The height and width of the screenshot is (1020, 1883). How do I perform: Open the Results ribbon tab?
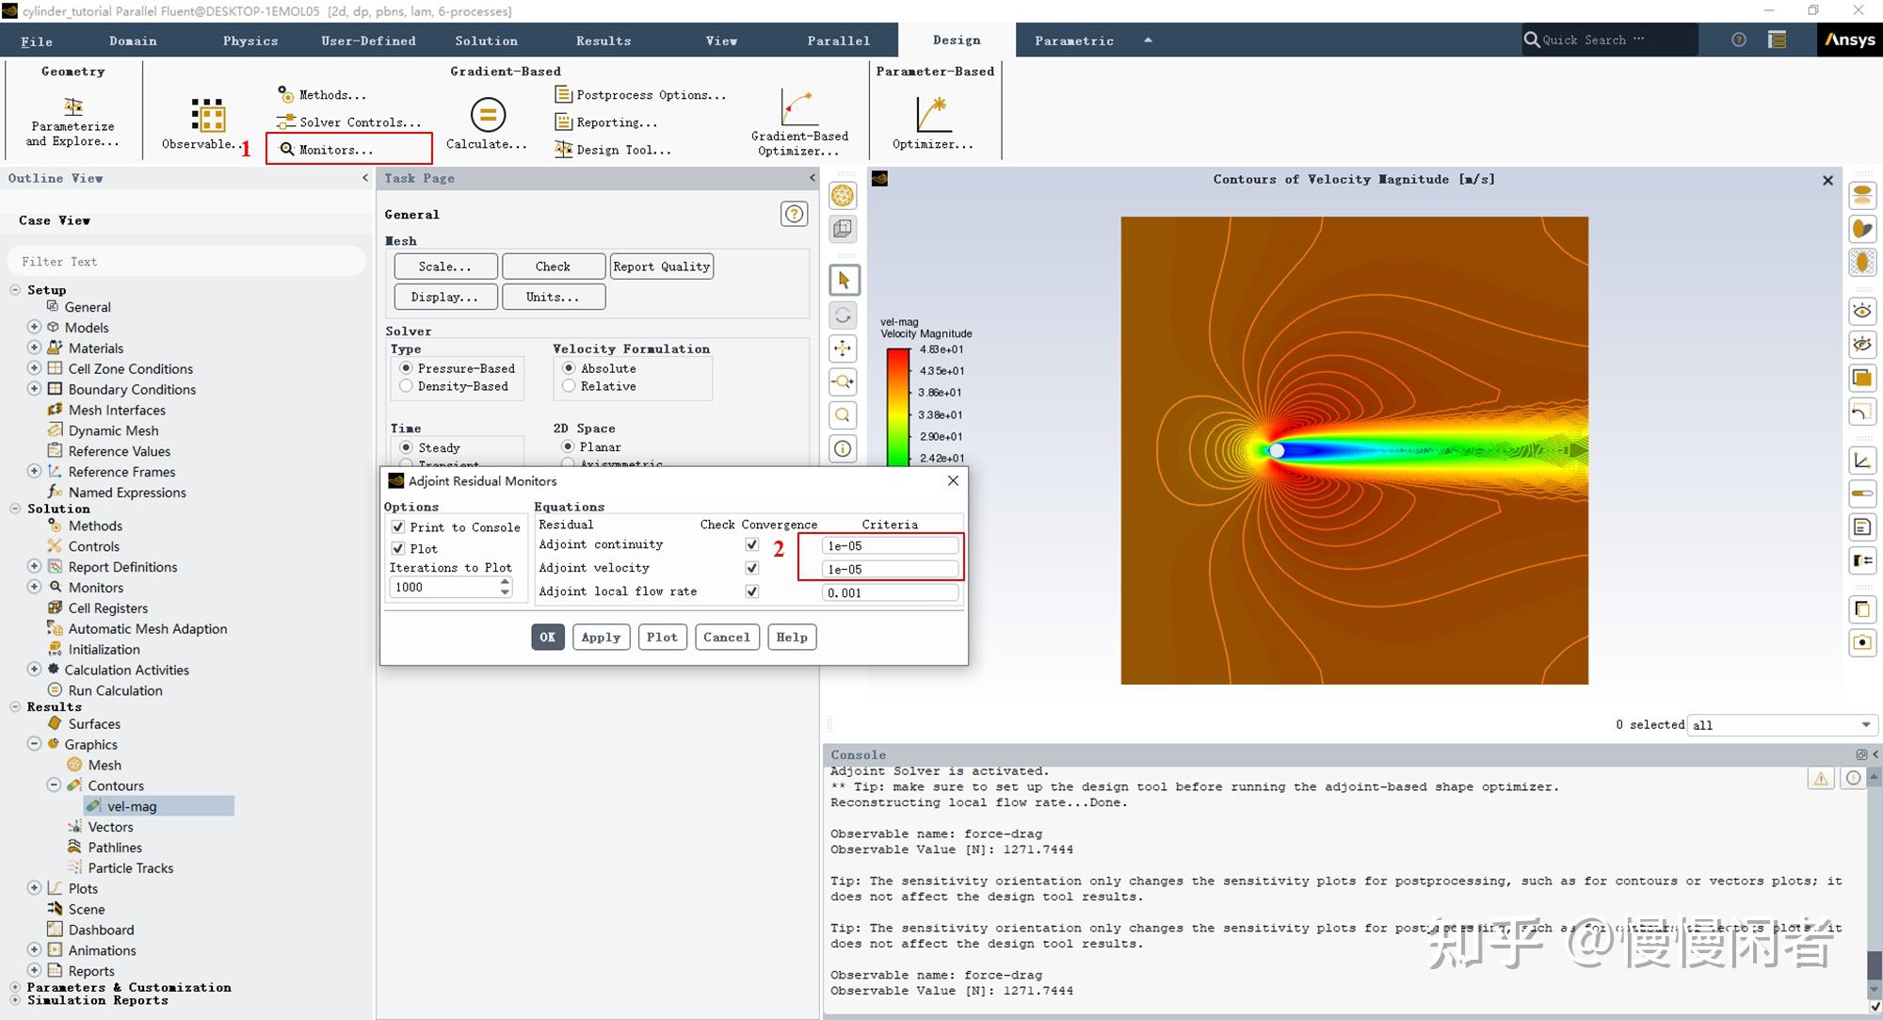604,40
